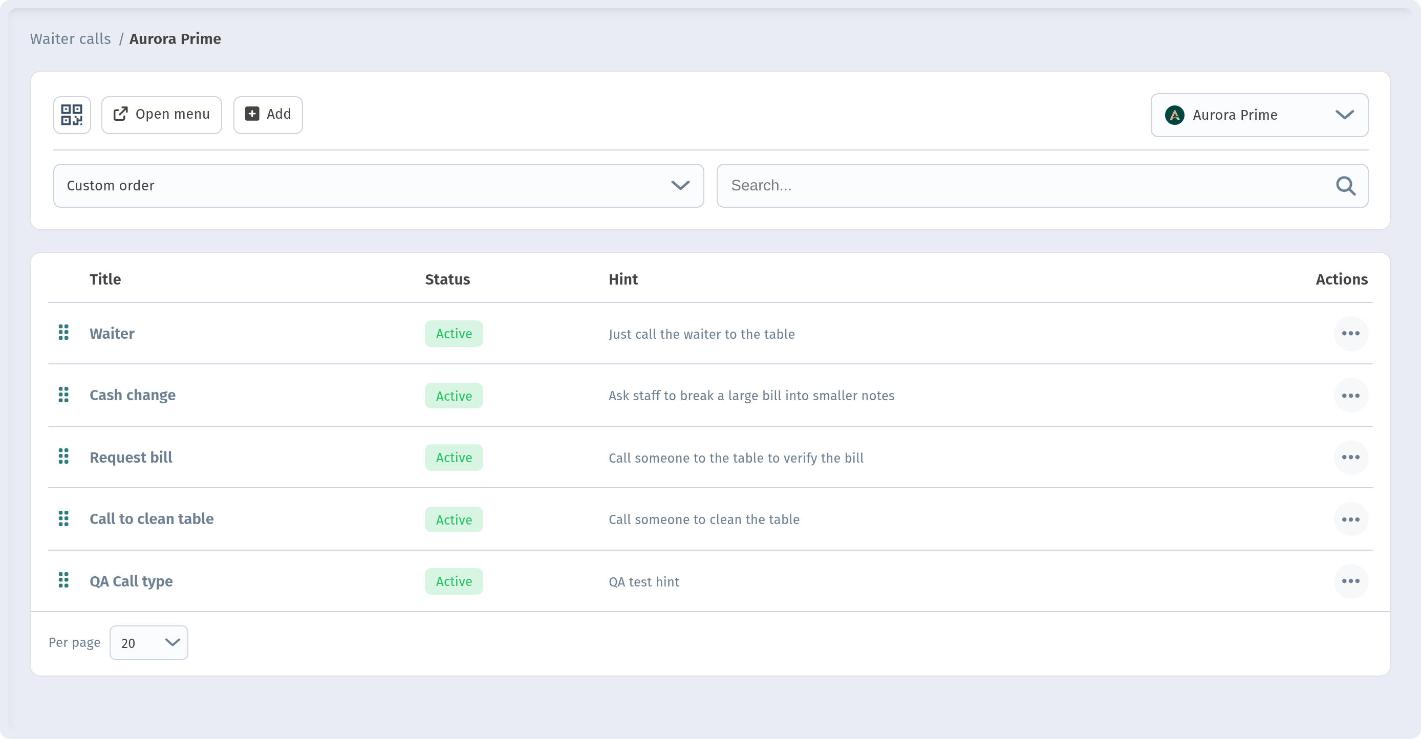Click the Open menu button

point(162,115)
